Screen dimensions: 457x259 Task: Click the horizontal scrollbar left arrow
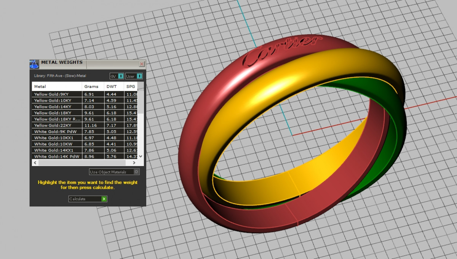pyautogui.click(x=35, y=163)
